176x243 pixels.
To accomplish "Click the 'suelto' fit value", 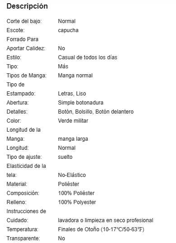I will [65, 157].
